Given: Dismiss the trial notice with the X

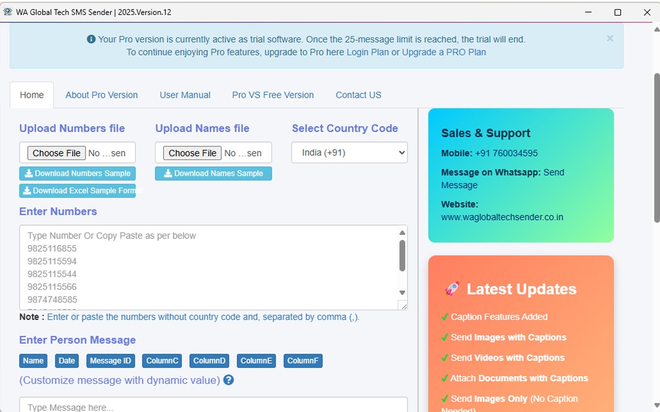Looking at the screenshot, I should coord(610,39).
